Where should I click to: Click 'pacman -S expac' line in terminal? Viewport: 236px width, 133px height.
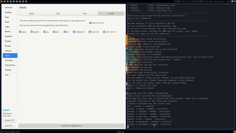coord(147,109)
